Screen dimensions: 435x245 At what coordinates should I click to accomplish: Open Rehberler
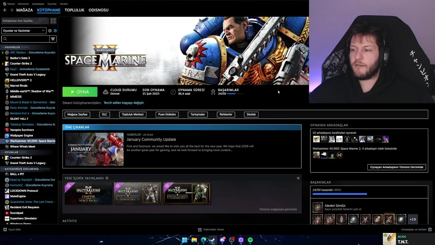tap(226, 114)
